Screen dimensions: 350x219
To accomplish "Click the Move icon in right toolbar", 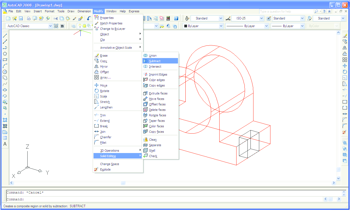I will point(345,66).
